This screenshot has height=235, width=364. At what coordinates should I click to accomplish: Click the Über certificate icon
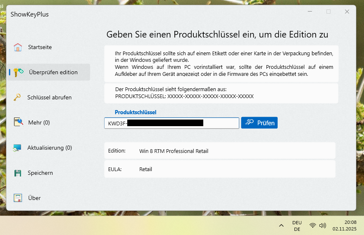point(18,198)
